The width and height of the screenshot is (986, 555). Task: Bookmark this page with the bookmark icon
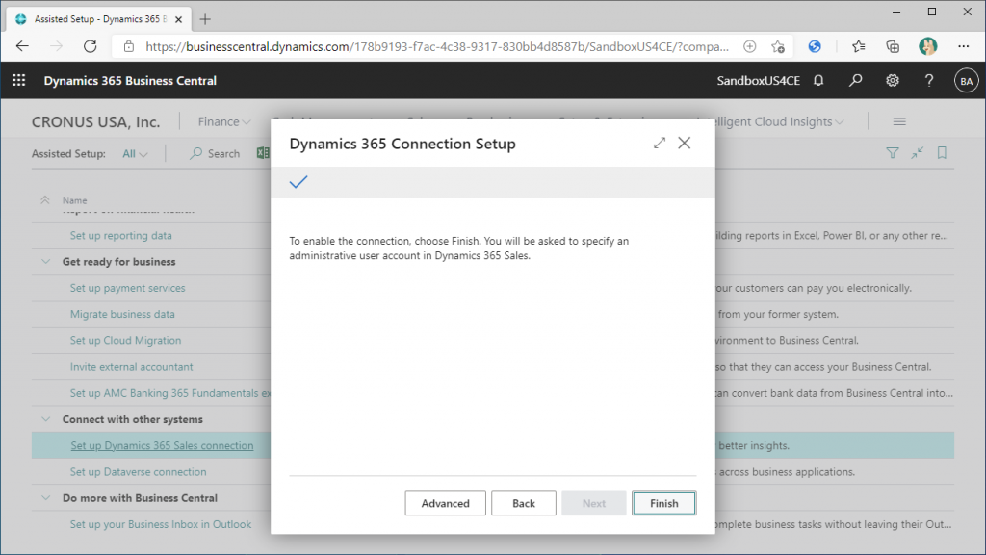(942, 153)
